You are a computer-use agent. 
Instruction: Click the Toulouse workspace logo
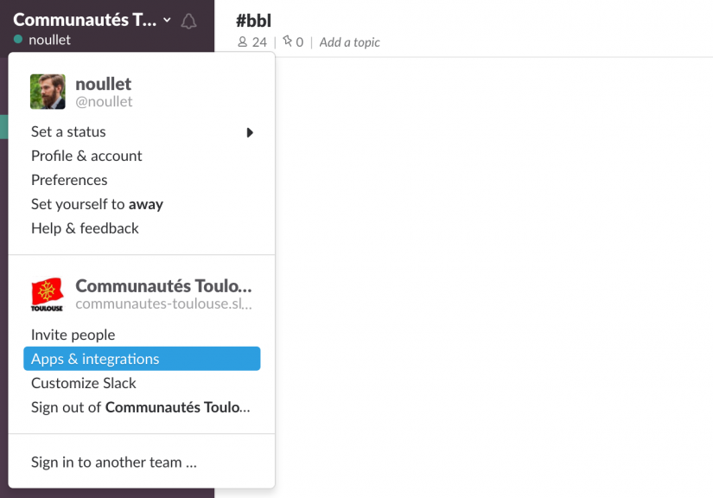click(x=47, y=290)
